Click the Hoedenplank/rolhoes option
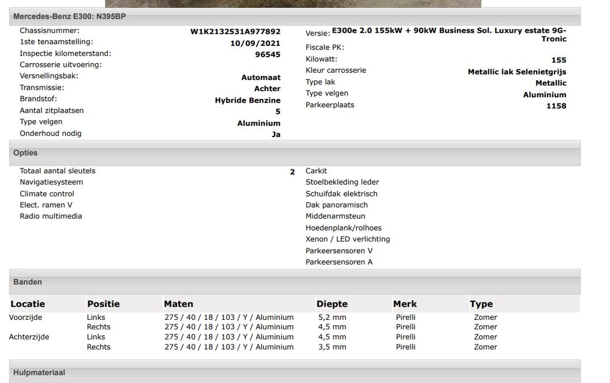The height and width of the screenshot is (383, 610). click(344, 228)
